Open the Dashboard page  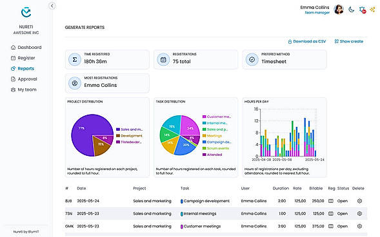[x=26, y=48]
